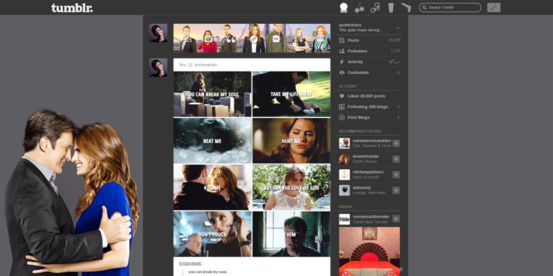This screenshot has height=276, width=553.
Task: Expand the Customize chevron
Action: coord(398,72)
